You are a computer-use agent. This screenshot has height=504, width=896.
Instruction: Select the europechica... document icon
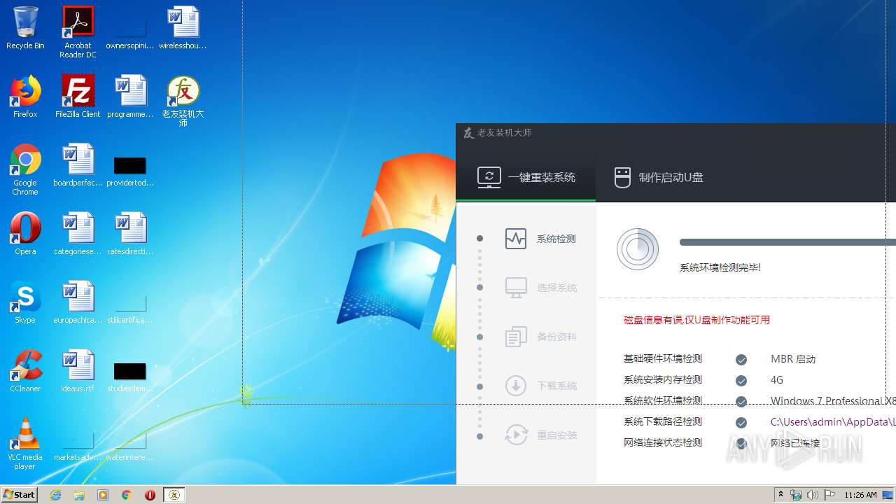coord(78,302)
